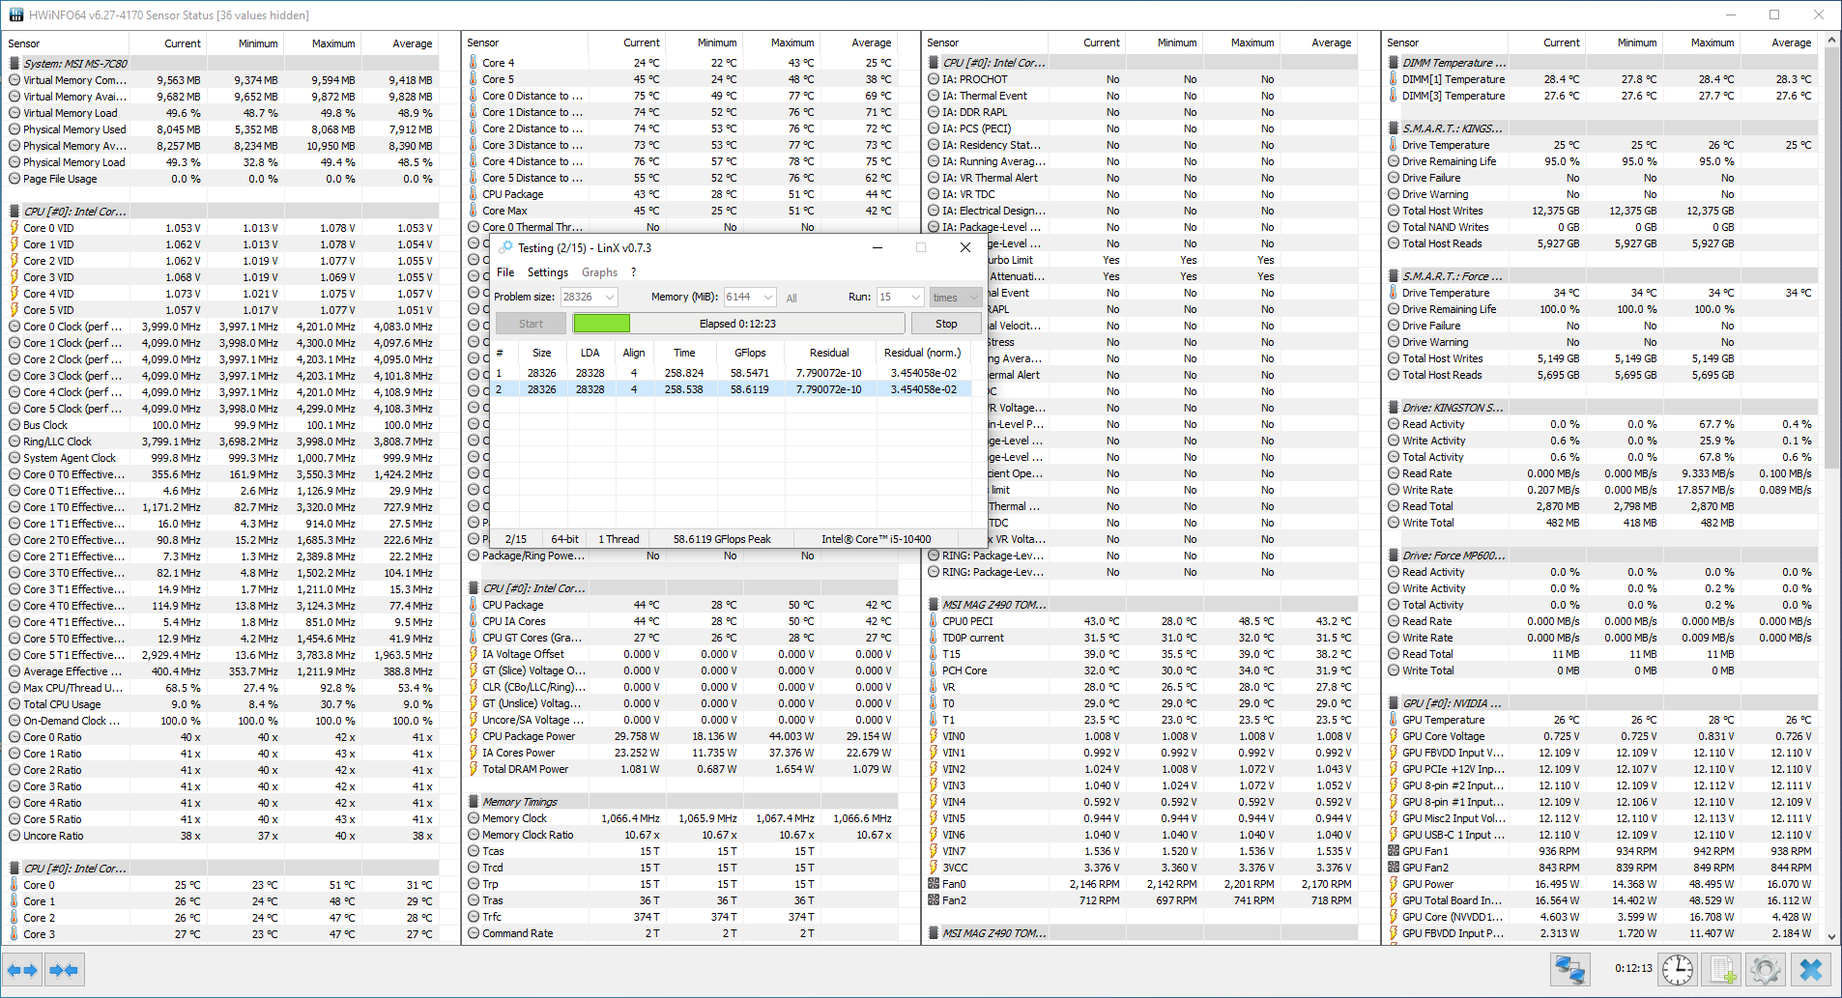This screenshot has width=1842, height=998.
Task: Close sensors with the blue X icon
Action: (x=1811, y=969)
